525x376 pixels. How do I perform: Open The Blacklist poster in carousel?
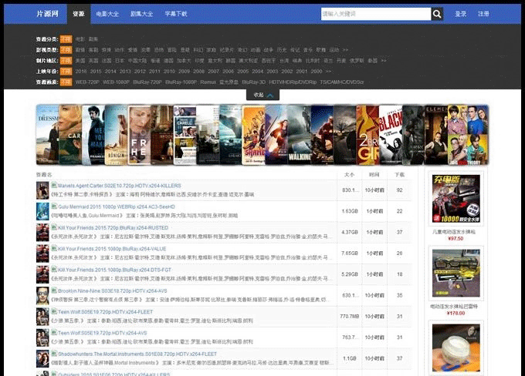click(x=391, y=135)
